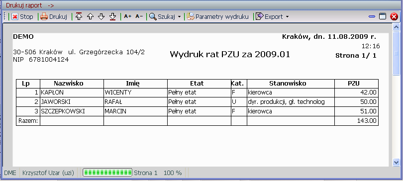The width and height of the screenshot is (403, 181).
Task: Click the Stop button
Action: [x=22, y=17]
